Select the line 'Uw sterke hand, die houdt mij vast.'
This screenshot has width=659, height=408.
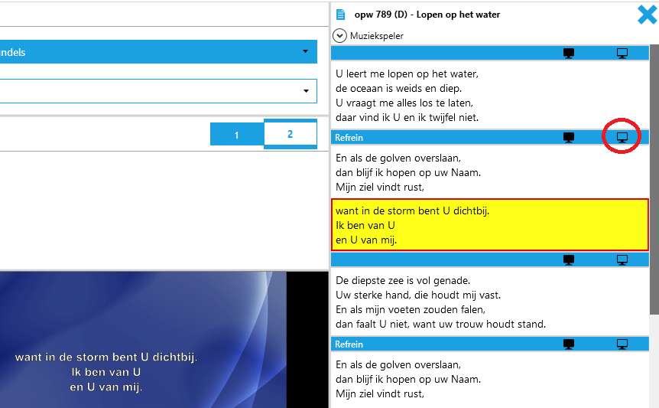tap(418, 295)
